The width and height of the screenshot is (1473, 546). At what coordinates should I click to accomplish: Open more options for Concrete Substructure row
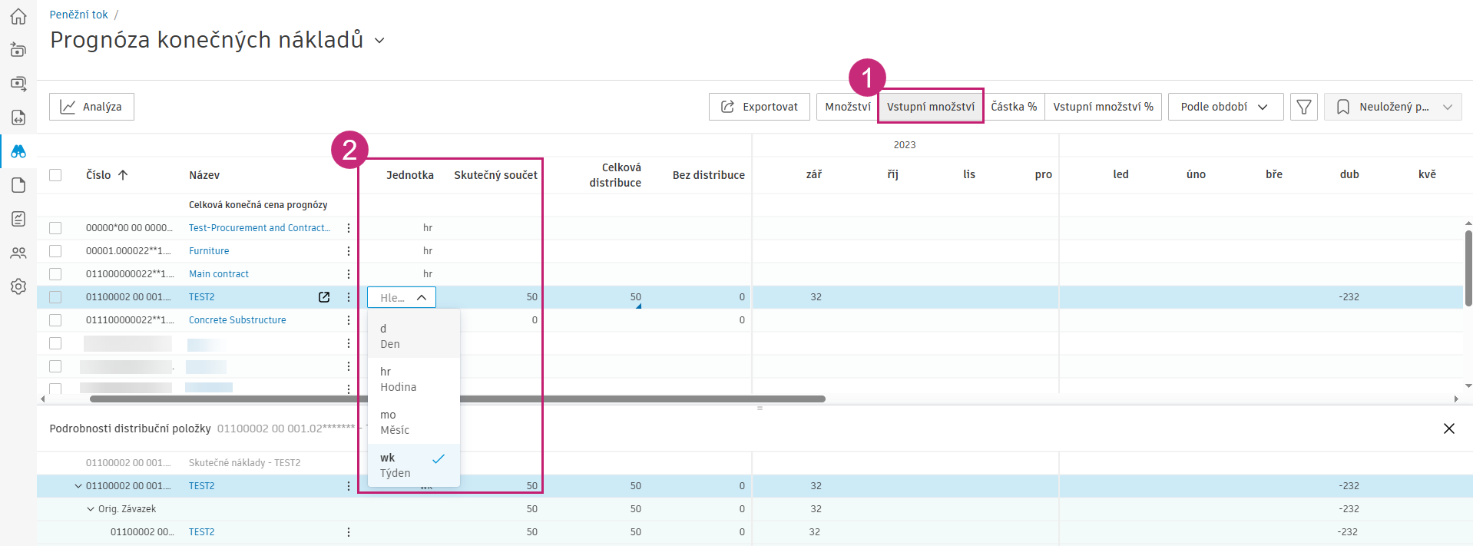point(349,320)
